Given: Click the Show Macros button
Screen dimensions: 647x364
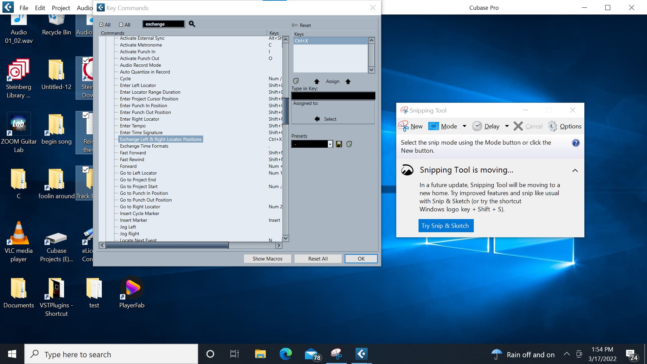Looking at the screenshot, I should (x=267, y=259).
